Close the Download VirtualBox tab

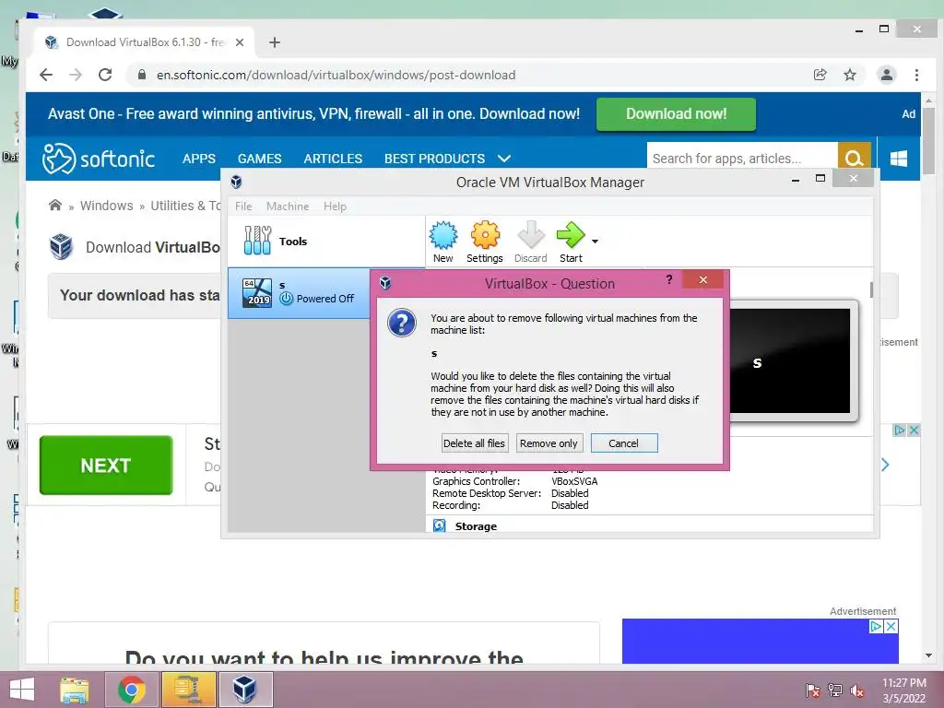240,42
